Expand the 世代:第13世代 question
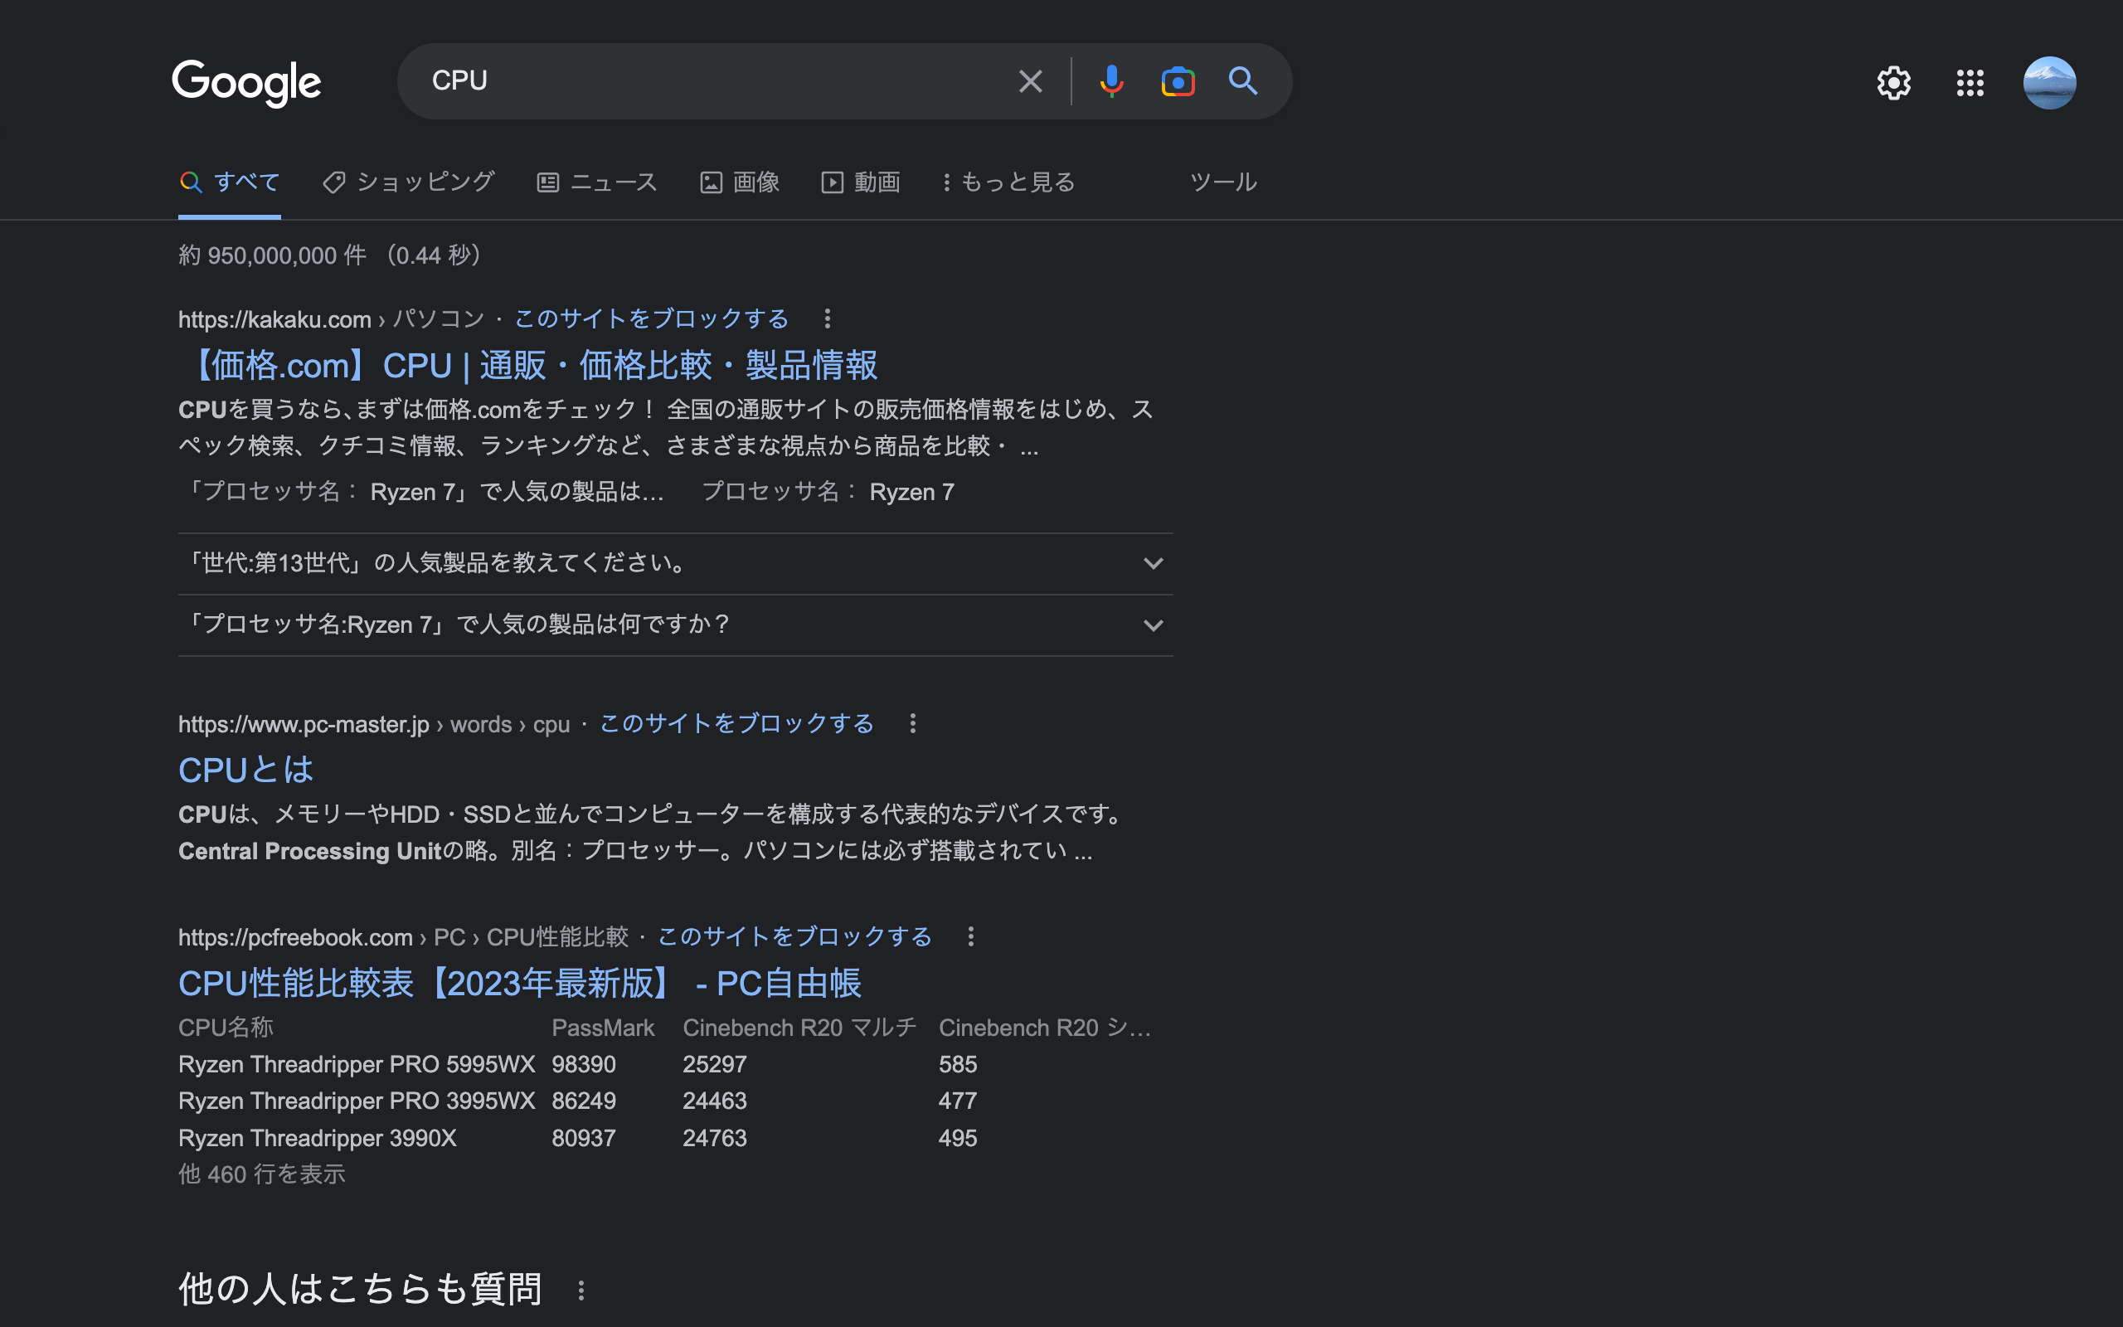This screenshot has width=2123, height=1327. tap(1153, 563)
